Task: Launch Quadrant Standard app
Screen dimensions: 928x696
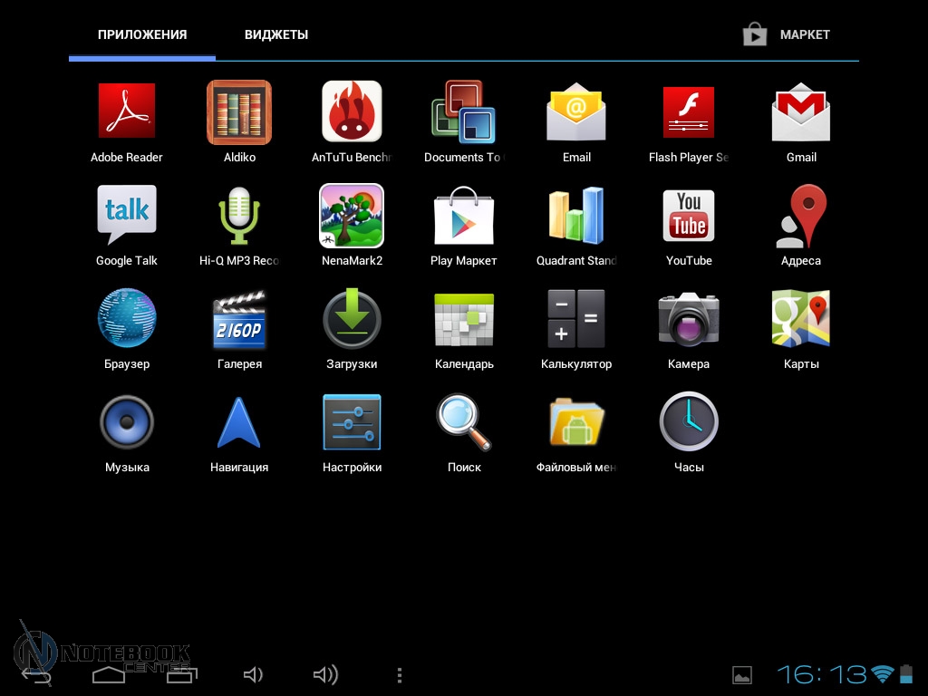Action: 576,216
